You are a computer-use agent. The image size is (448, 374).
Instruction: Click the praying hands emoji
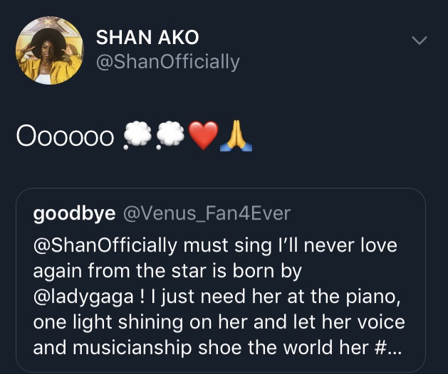pyautogui.click(x=236, y=136)
